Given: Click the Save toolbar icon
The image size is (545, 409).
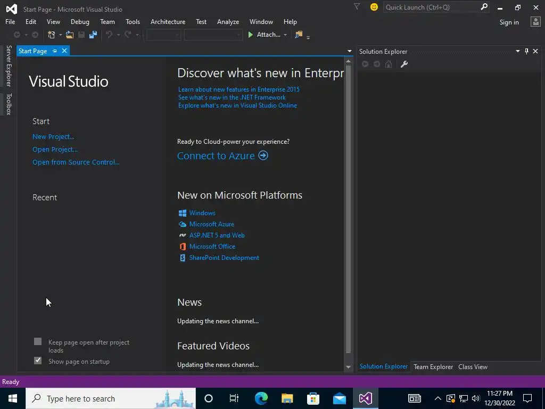Looking at the screenshot, I should pyautogui.click(x=81, y=35).
